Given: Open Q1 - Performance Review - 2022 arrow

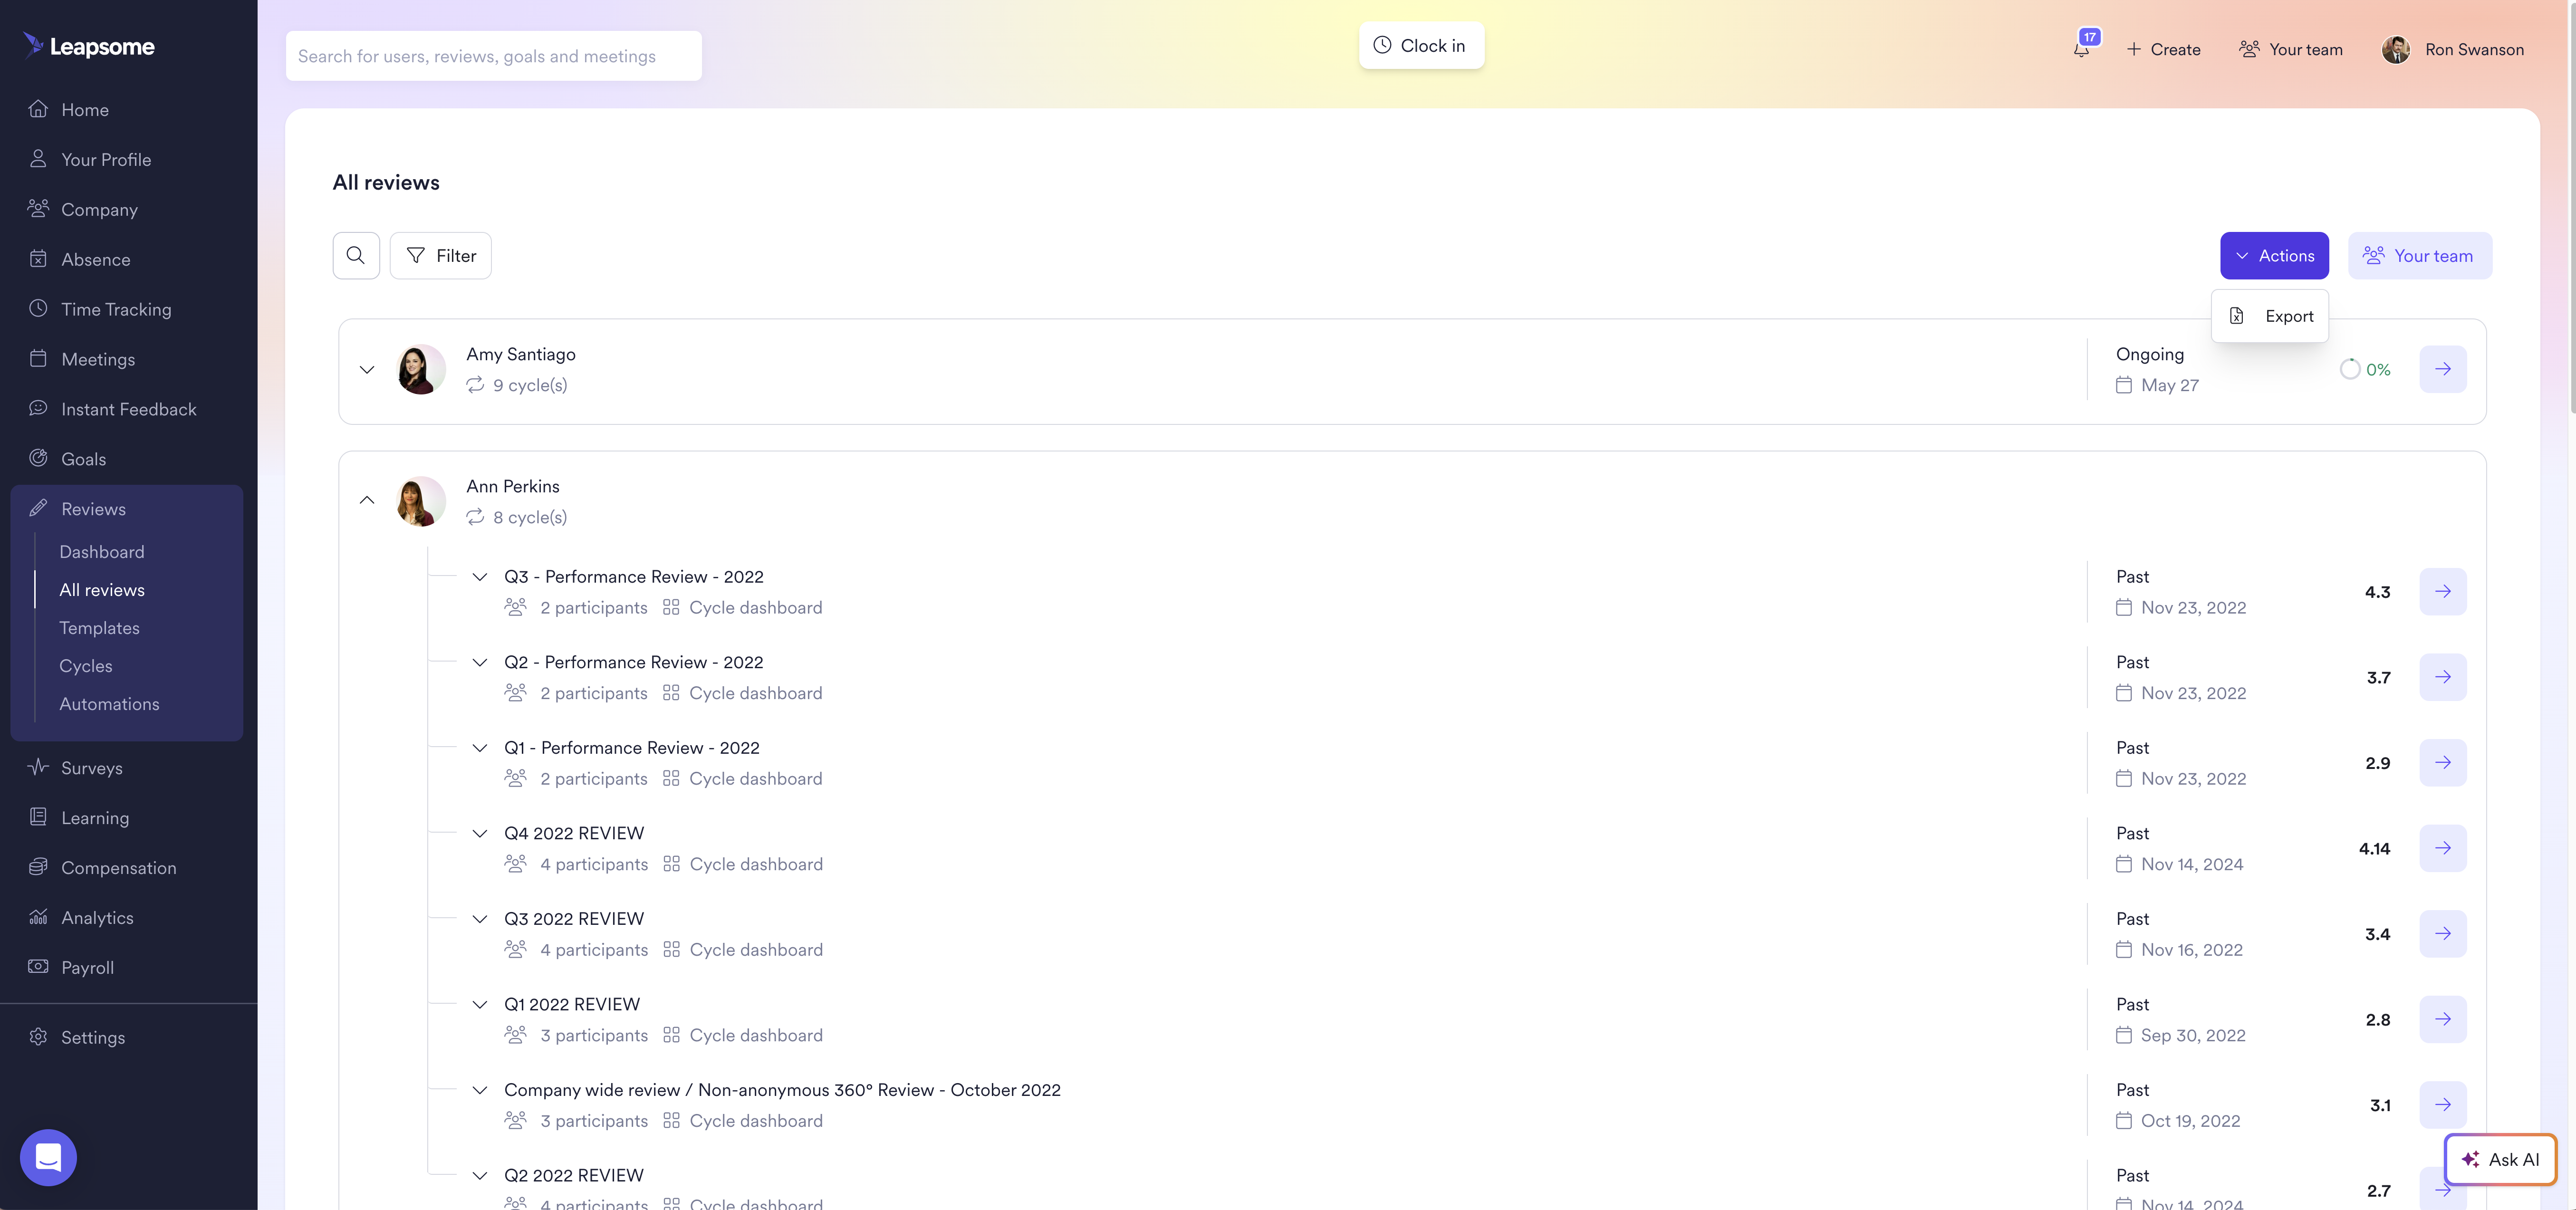Looking at the screenshot, I should (x=2442, y=762).
